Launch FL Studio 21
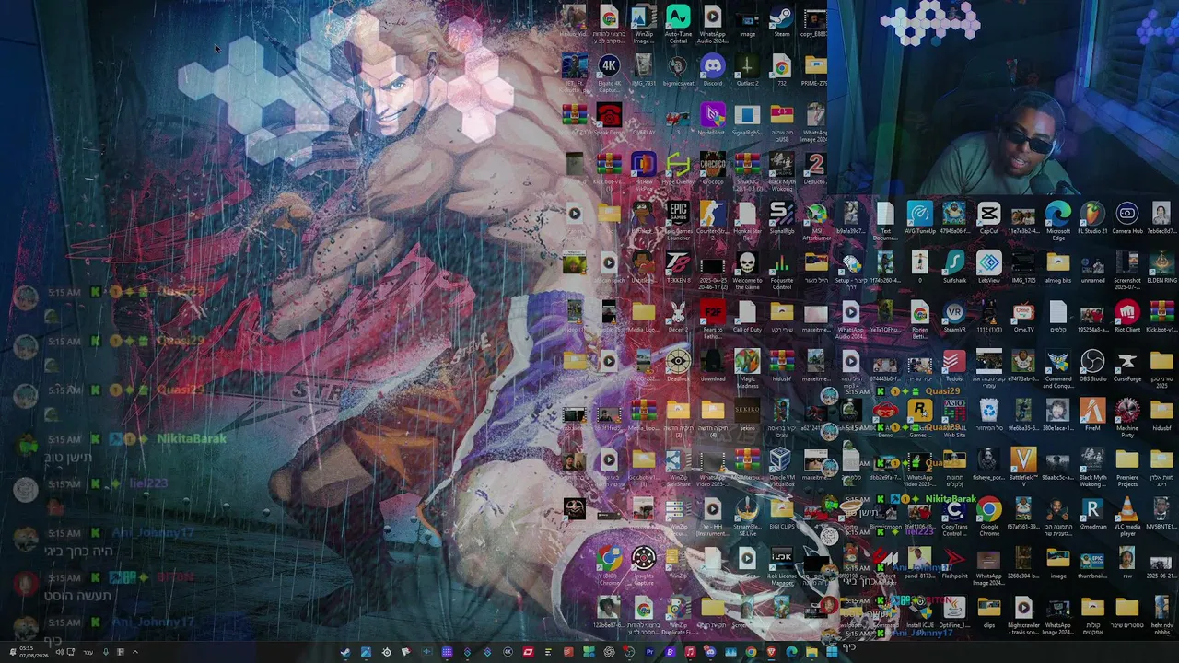 click(1092, 219)
